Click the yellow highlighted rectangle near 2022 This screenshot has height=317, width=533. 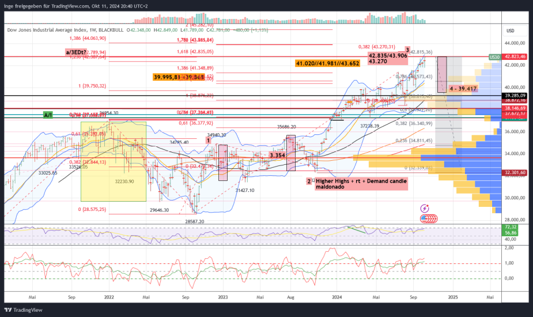[x=113, y=161]
